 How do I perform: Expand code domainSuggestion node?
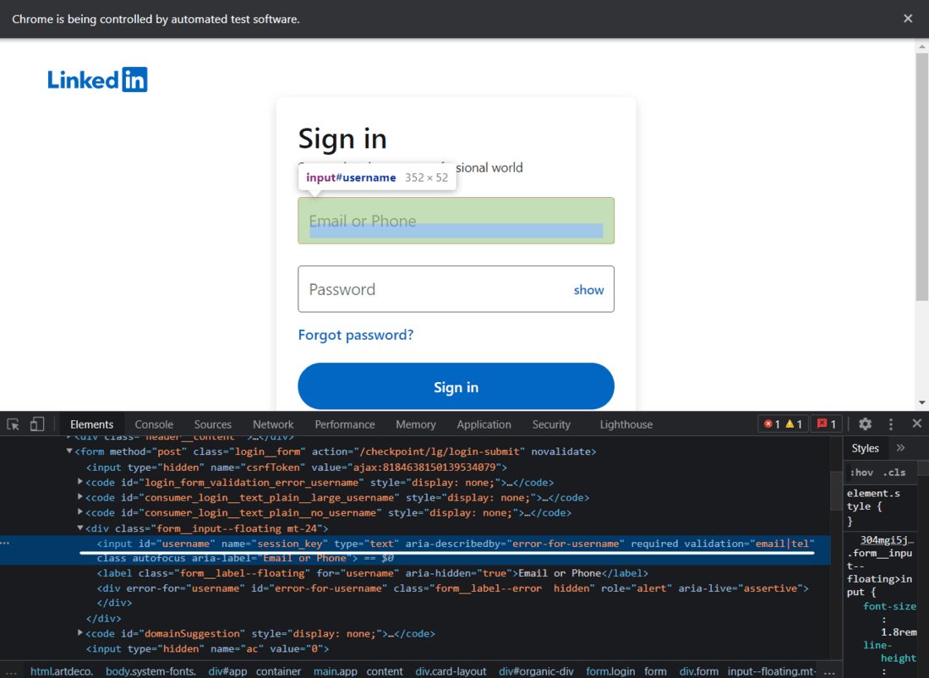[x=80, y=633]
